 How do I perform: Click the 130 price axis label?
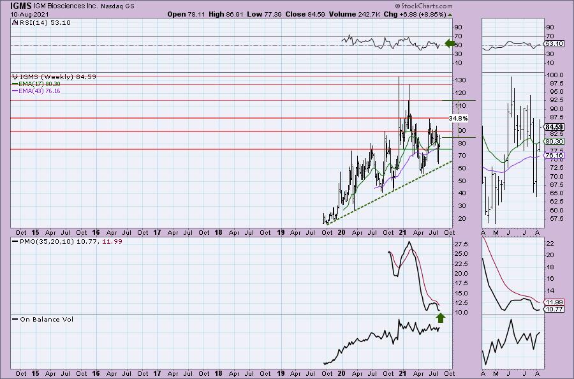pos(460,80)
